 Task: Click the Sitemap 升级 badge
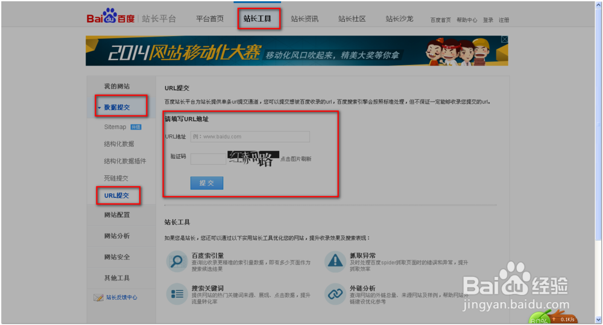pyautogui.click(x=136, y=127)
